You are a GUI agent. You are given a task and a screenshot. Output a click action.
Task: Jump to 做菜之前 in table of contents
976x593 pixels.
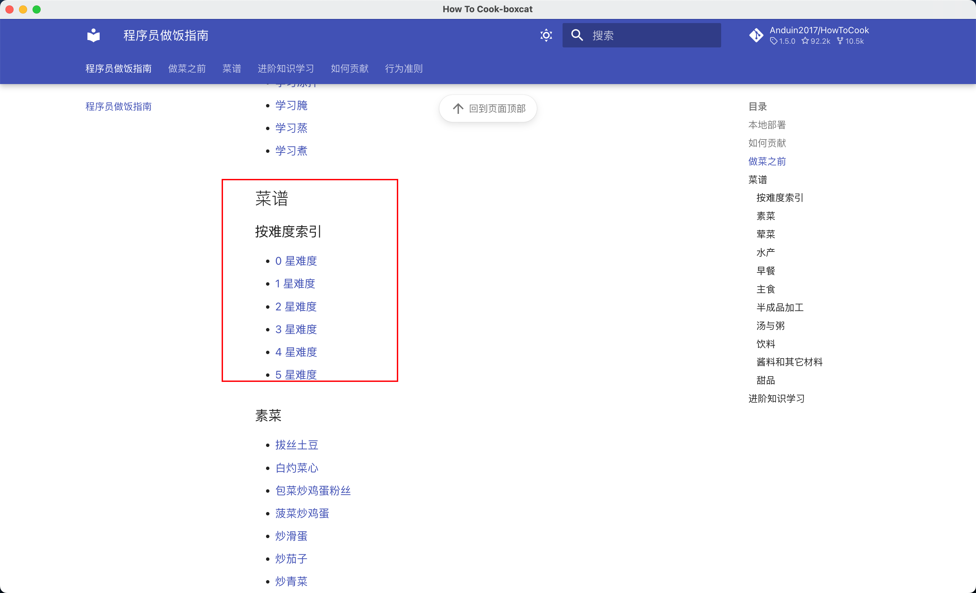(767, 161)
